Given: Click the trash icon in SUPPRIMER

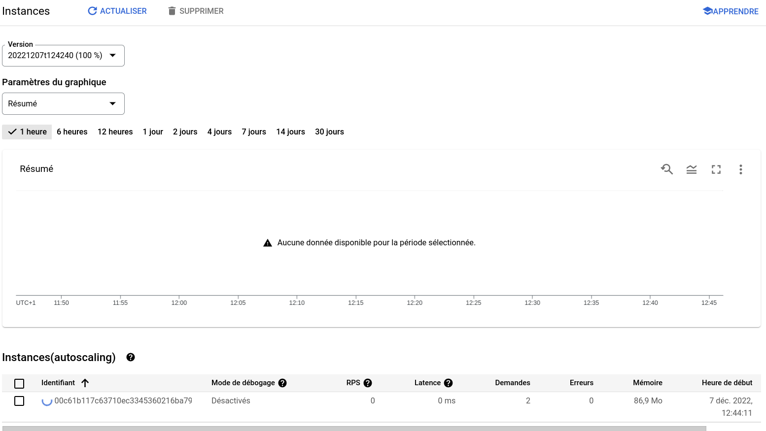Looking at the screenshot, I should pyautogui.click(x=172, y=11).
